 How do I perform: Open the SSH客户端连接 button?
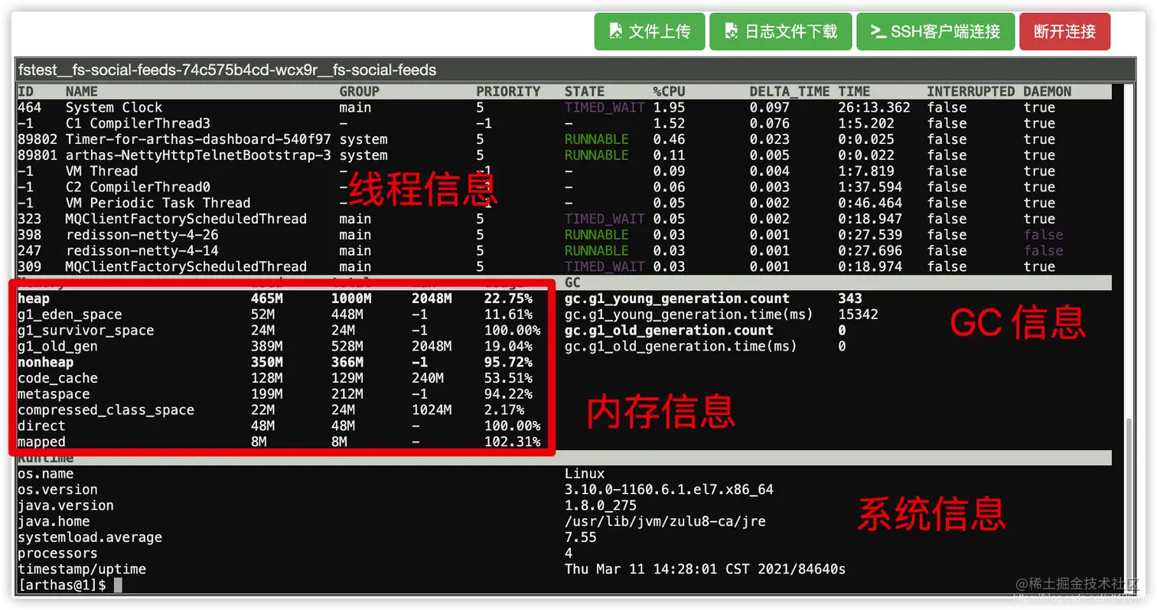pyautogui.click(x=935, y=31)
